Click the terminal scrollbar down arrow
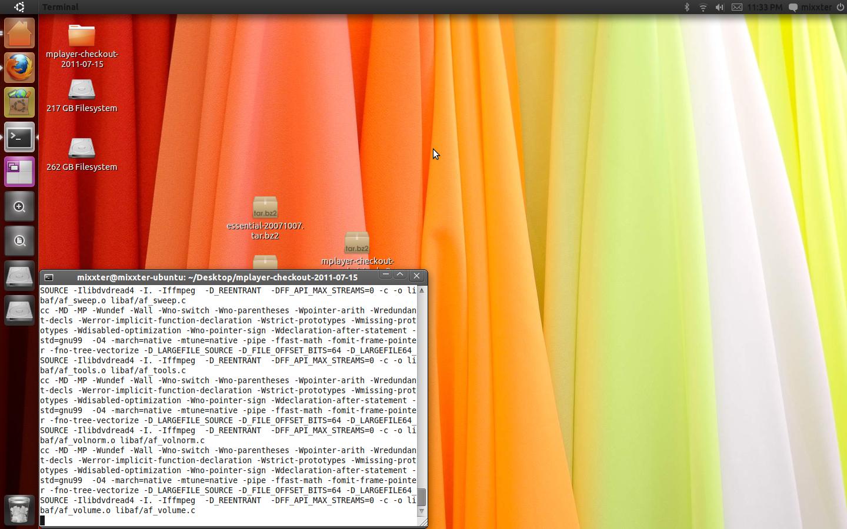 (x=422, y=511)
